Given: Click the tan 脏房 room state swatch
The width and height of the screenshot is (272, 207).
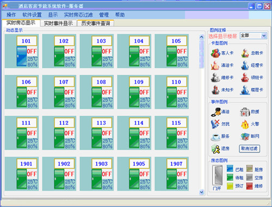Looking at the screenshot, I should tap(250, 169).
